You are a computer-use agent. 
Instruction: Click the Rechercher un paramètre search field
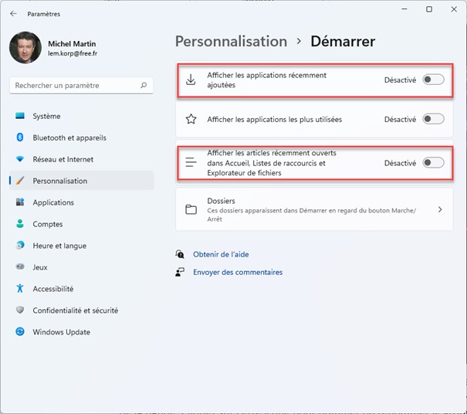[73, 86]
